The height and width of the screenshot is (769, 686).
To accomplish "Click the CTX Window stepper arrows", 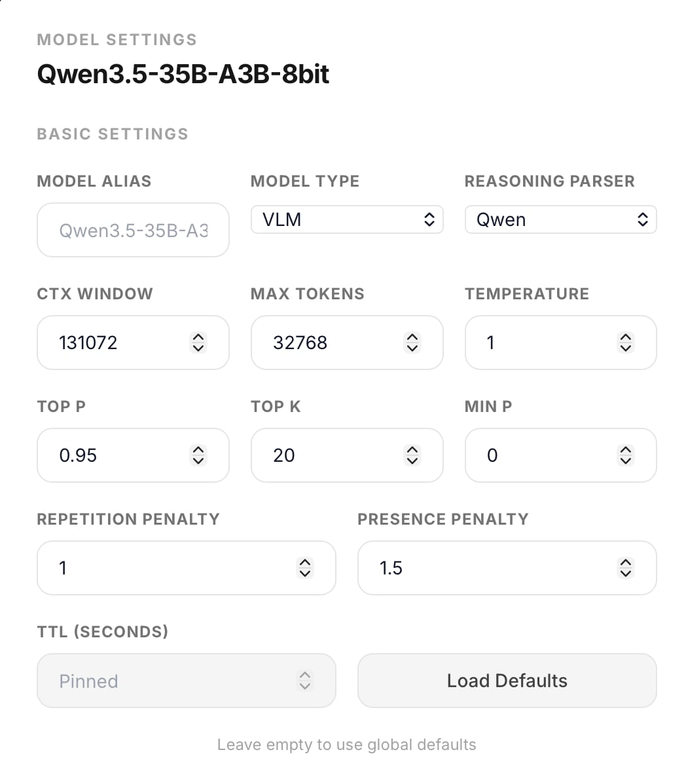I will [x=198, y=343].
